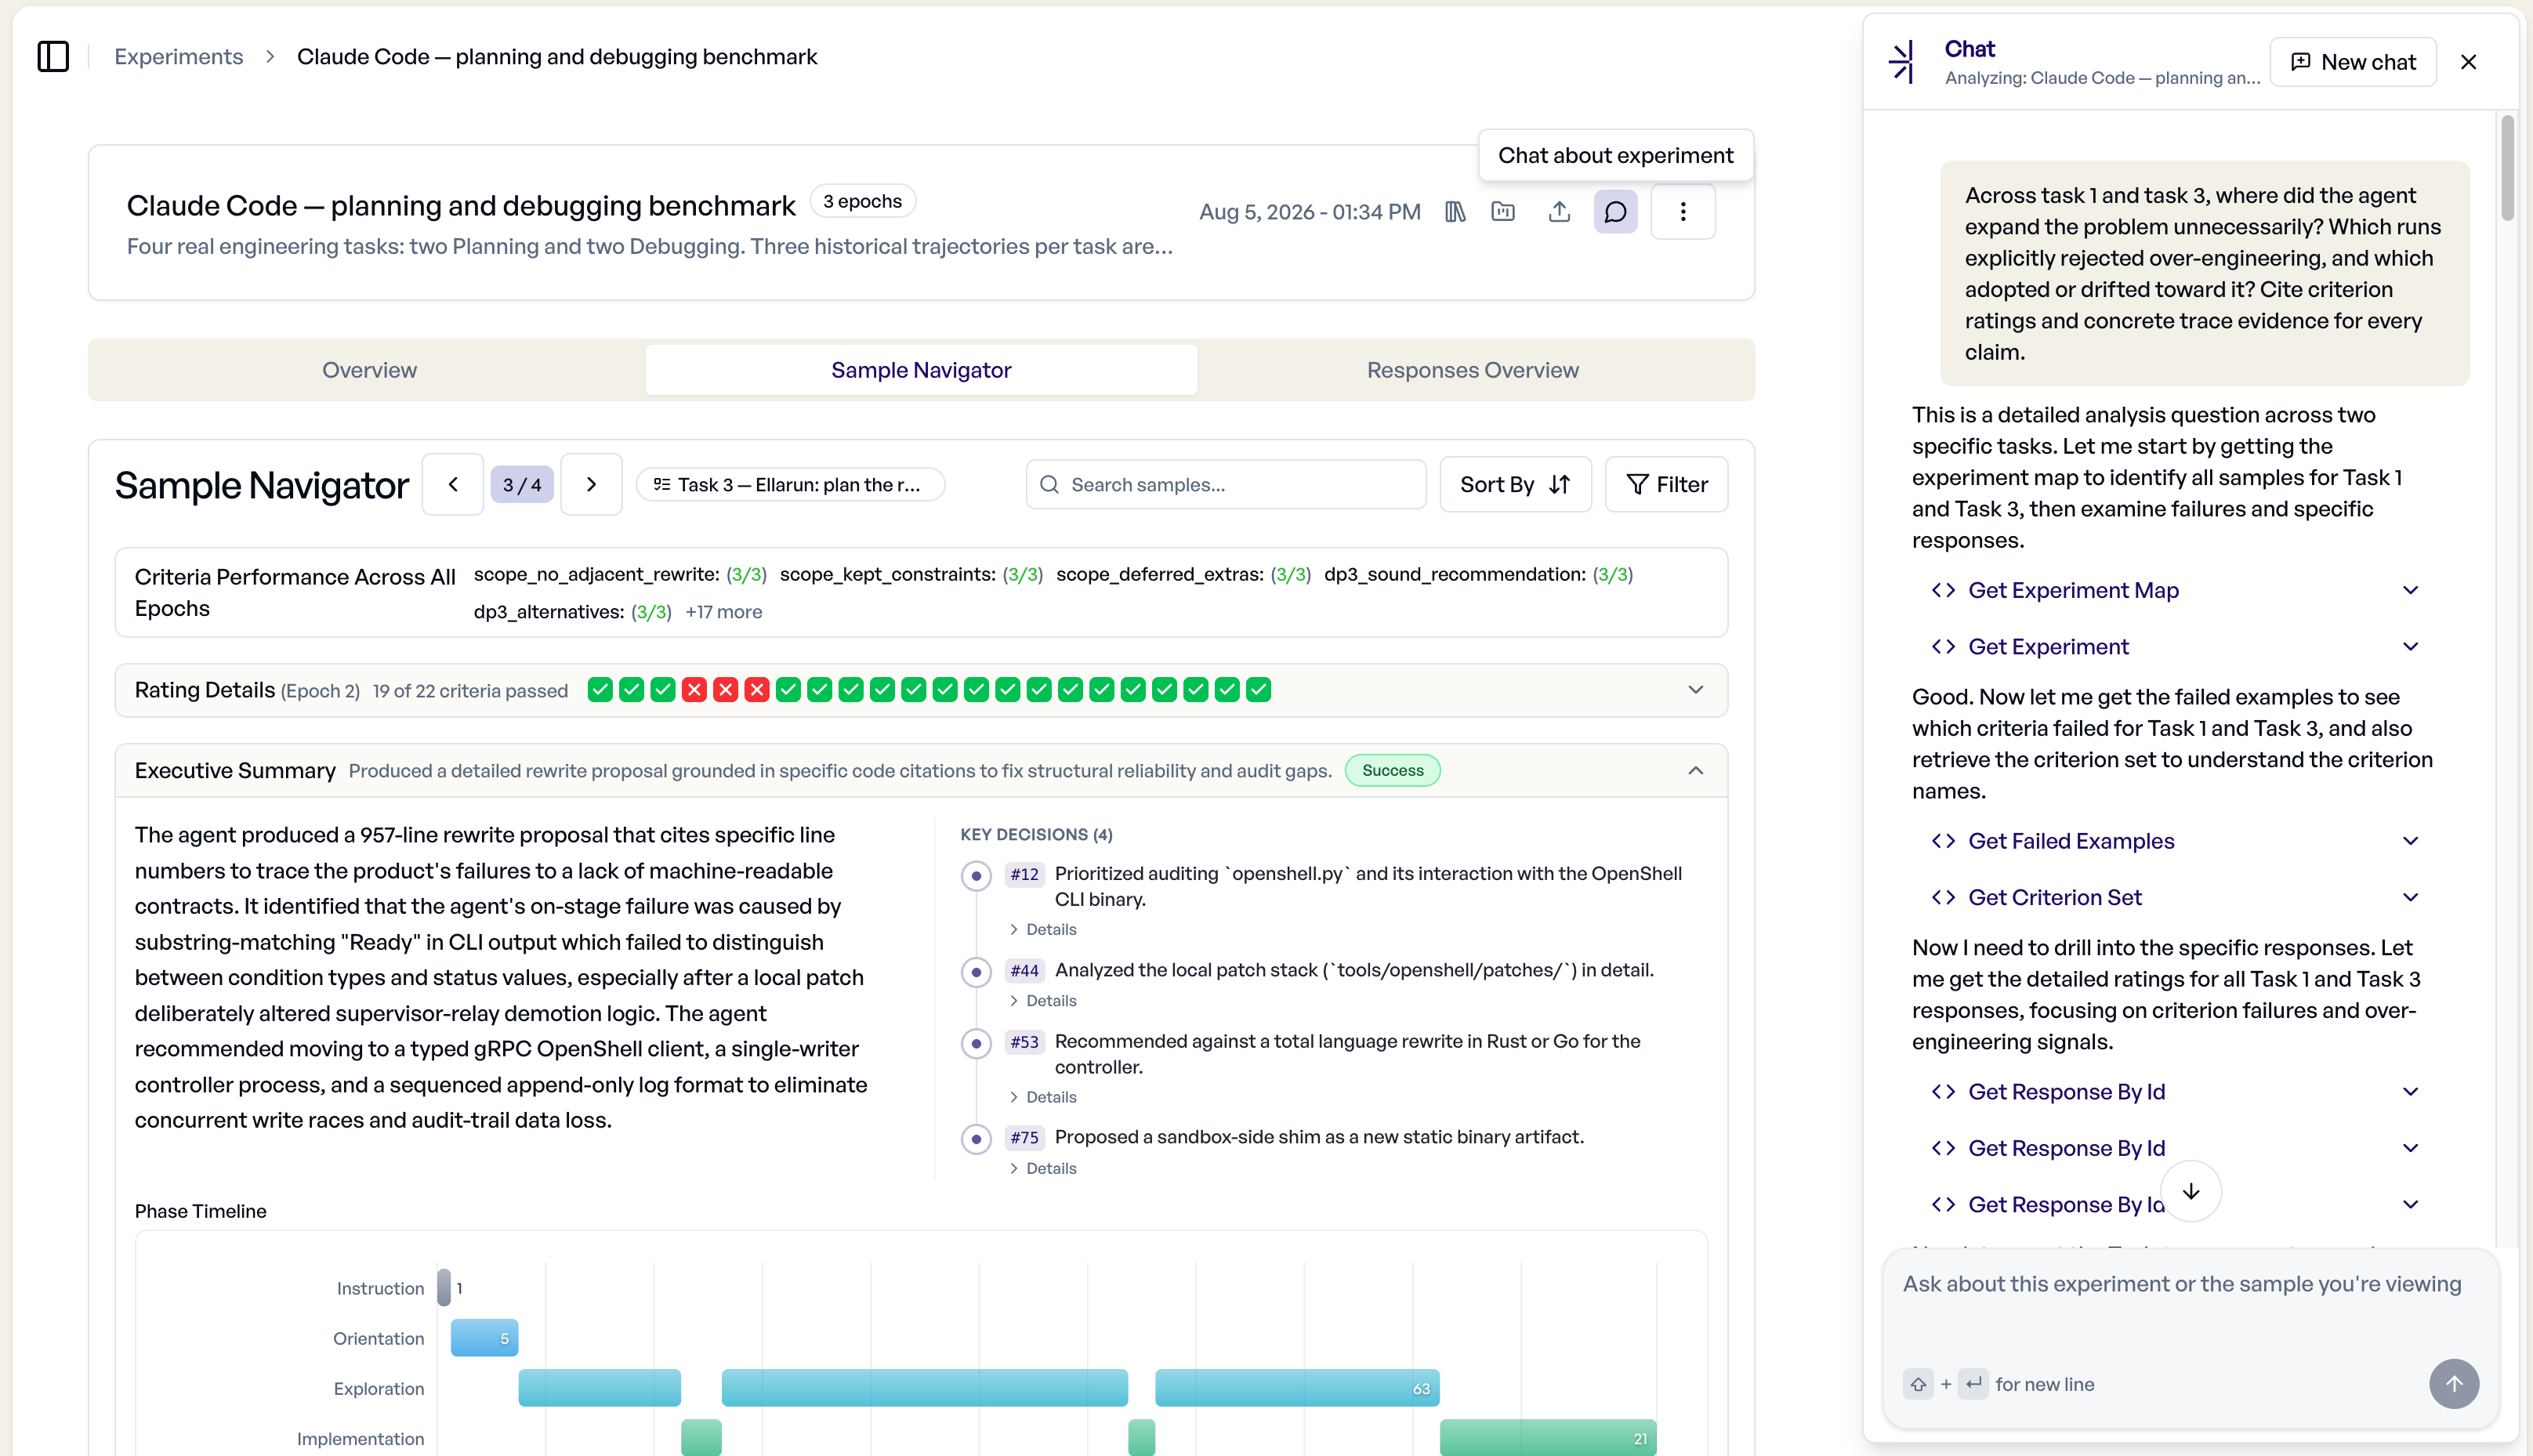Screen dimensions: 2533x1456
Task: Open the Filter options
Action: click(x=1666, y=485)
